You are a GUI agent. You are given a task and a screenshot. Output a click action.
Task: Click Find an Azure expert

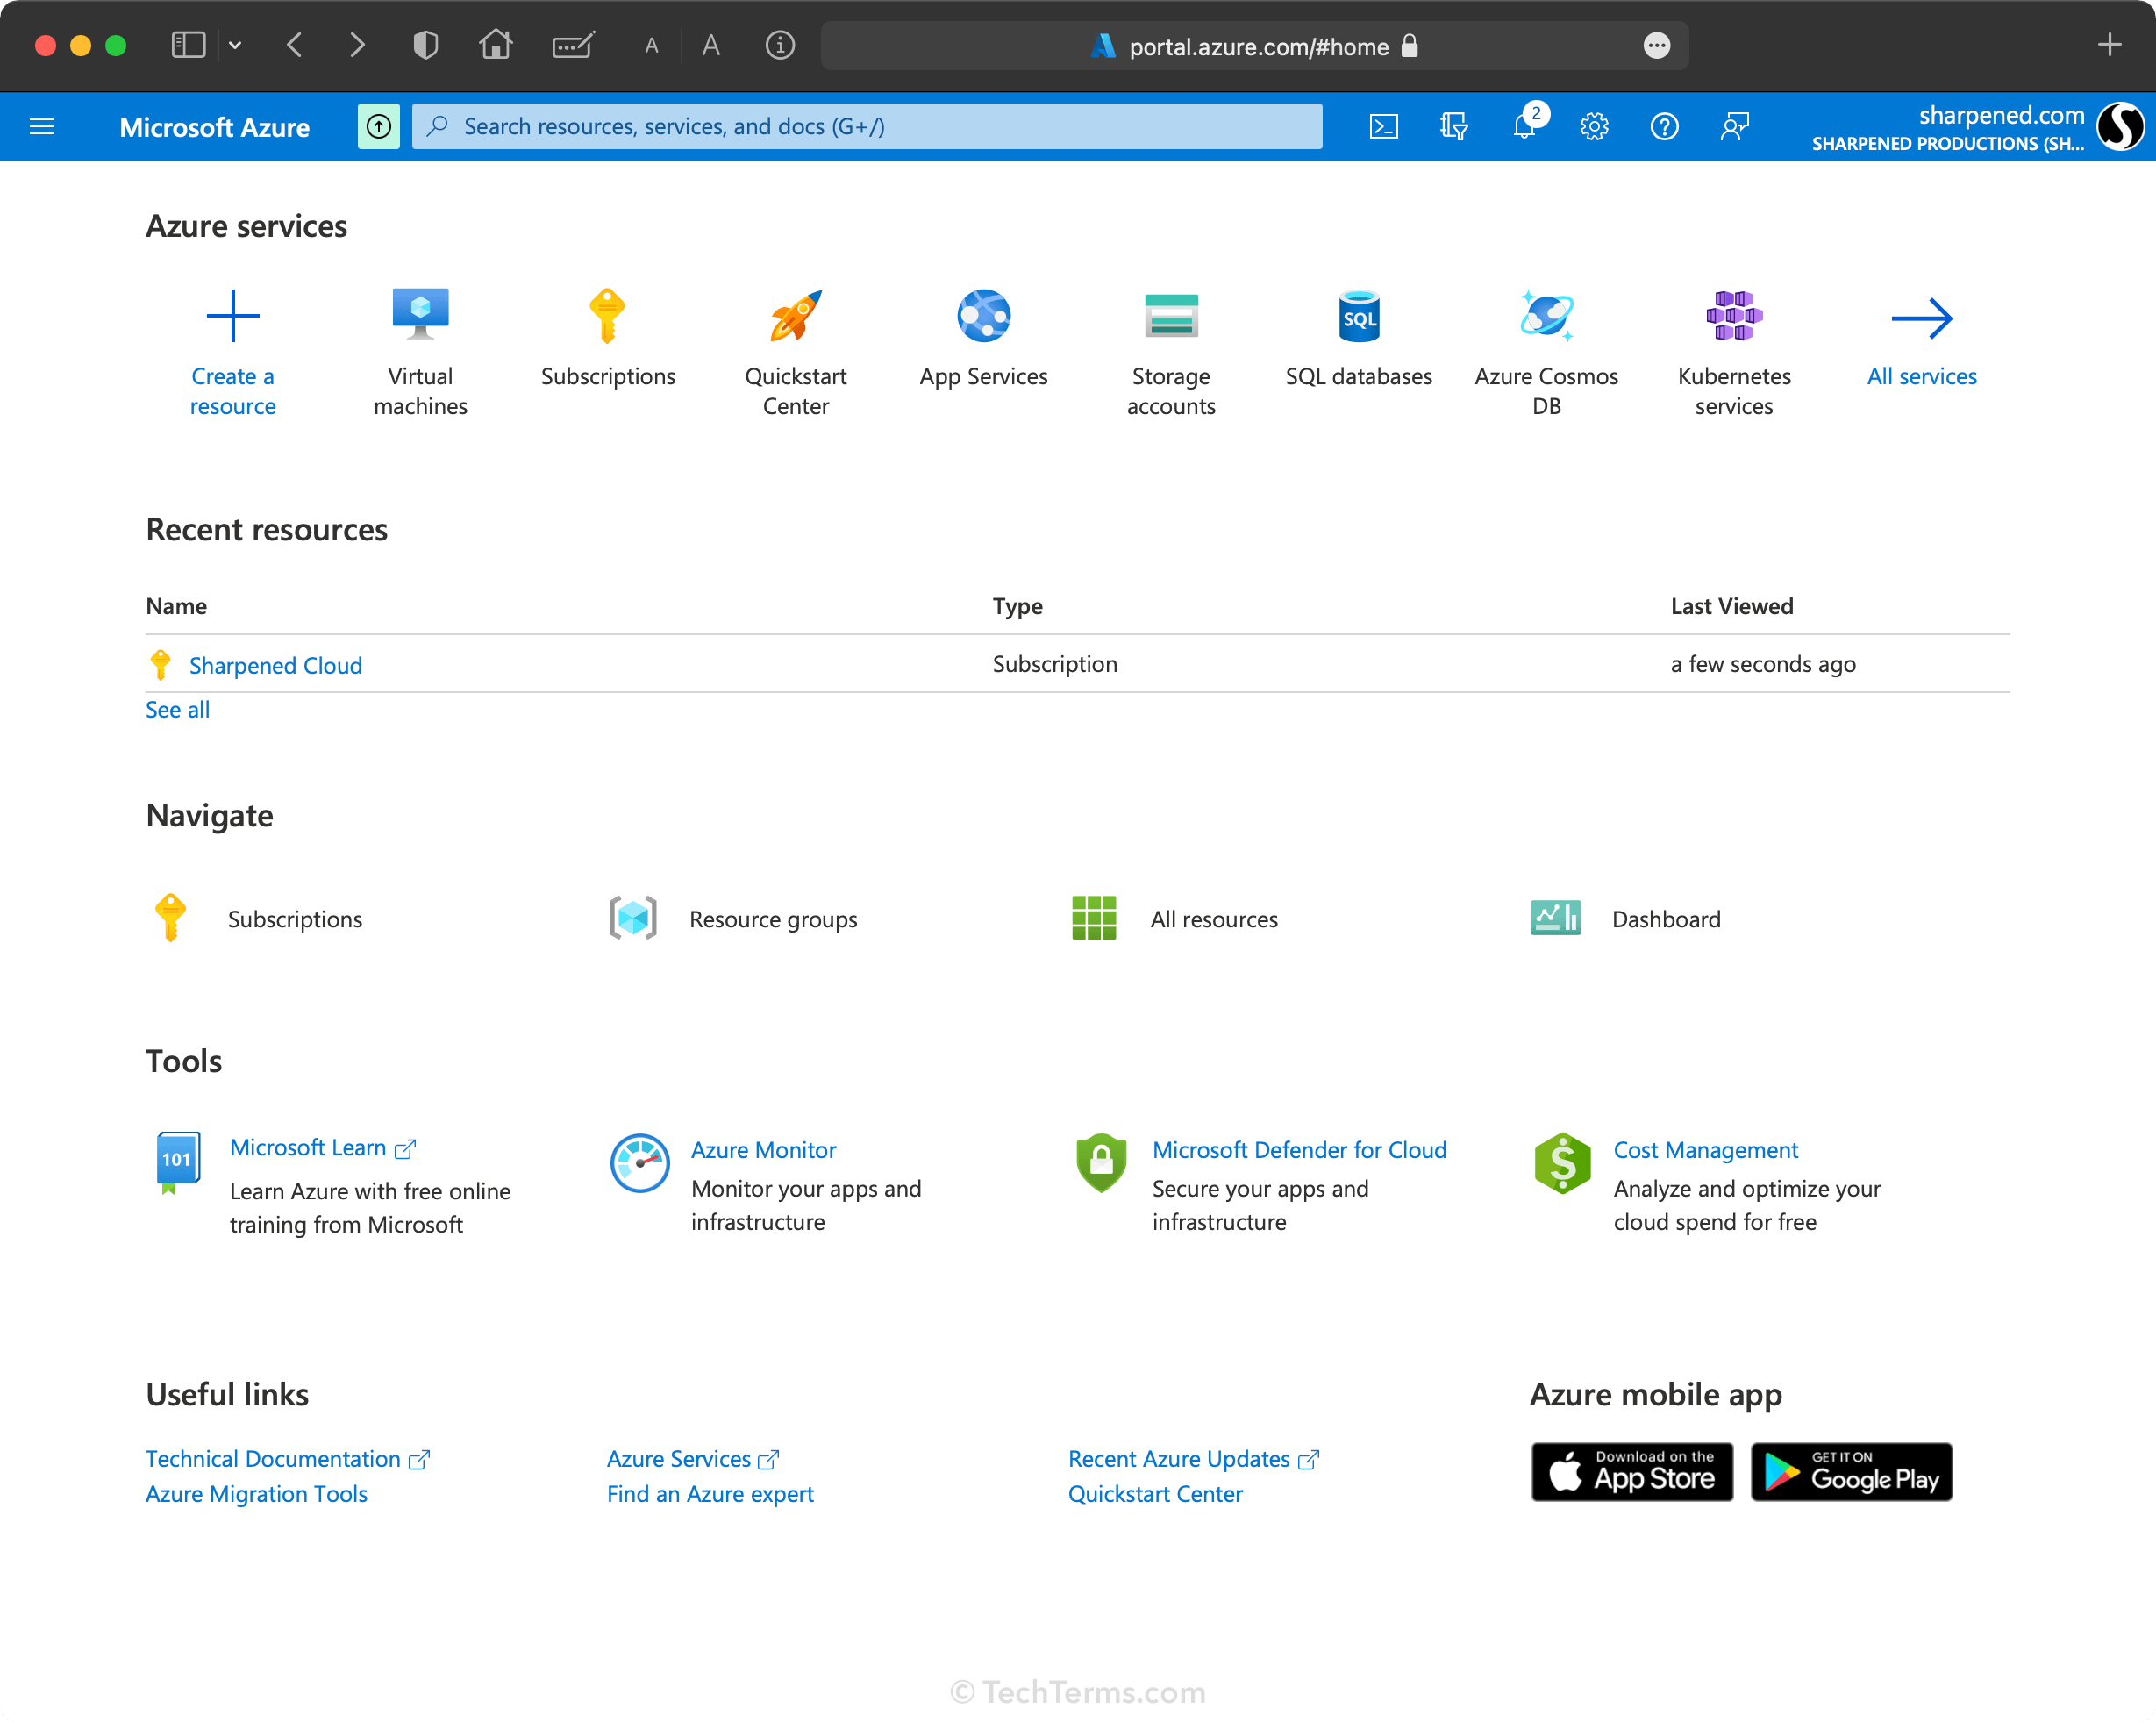710,1494
